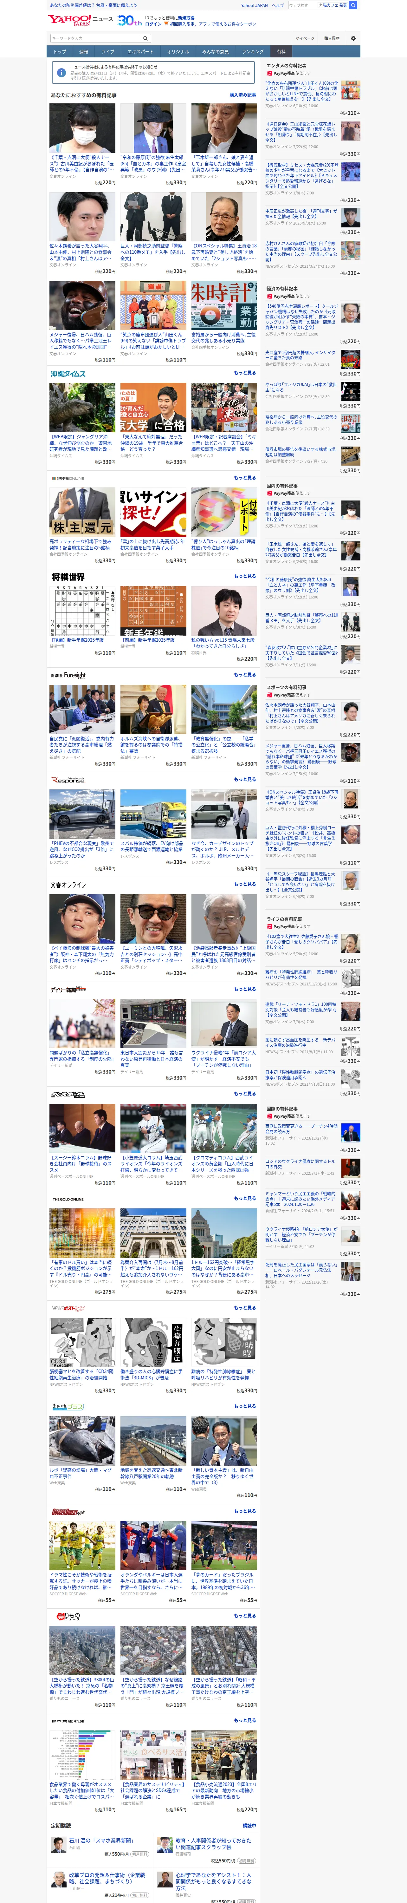Screen dimensions: 407x1903
Task: Click the 30th anniversary logo
Action: click(129, 20)
